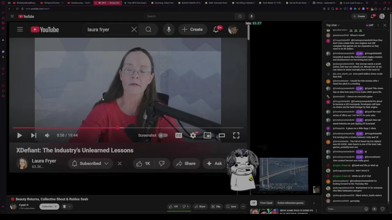Screen dimensions: 392x220
Task: Like the stream showing 139 likes
Action: (x=173, y=207)
